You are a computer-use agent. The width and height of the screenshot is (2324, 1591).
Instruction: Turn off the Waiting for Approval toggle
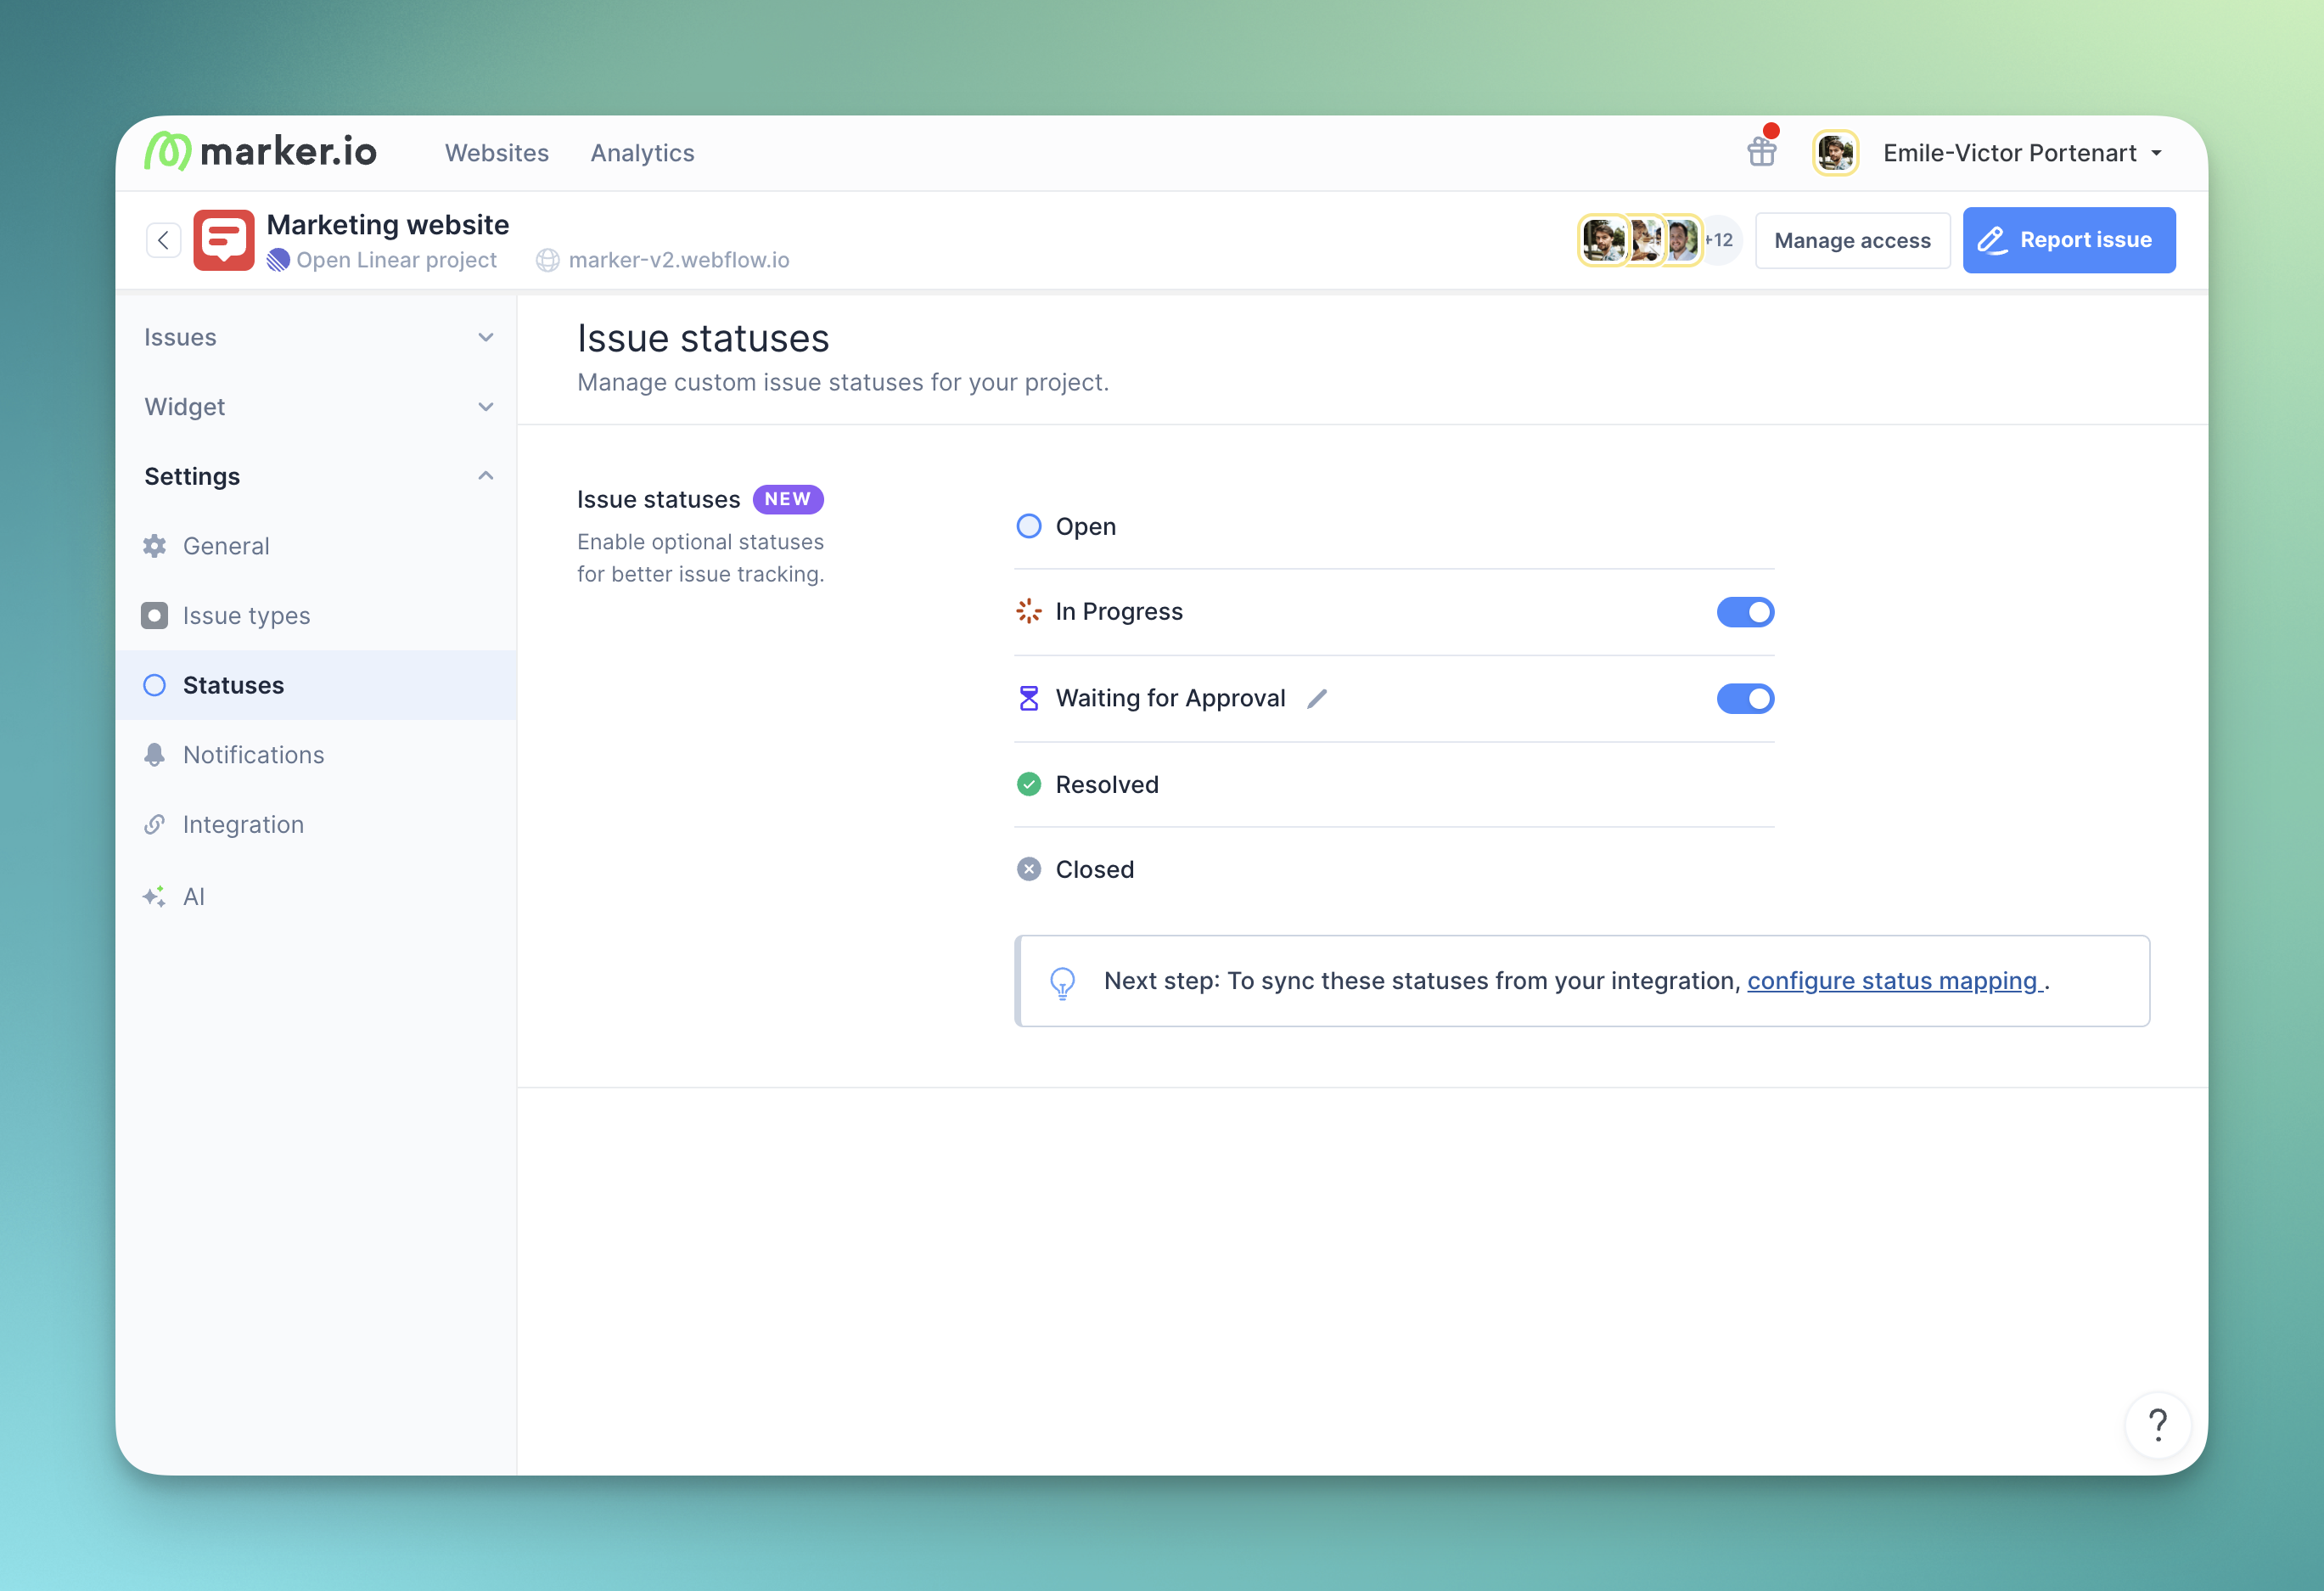tap(1744, 699)
